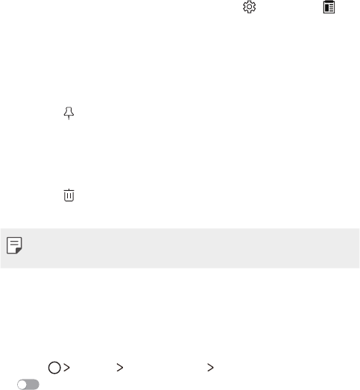
Task: Click the empty space right of note icon
Action: tap(191, 248)
